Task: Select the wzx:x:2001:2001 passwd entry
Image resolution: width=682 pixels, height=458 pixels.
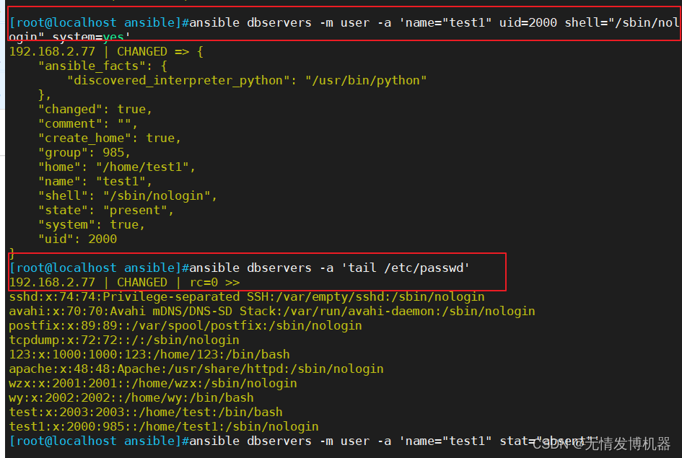Action: coord(153,383)
